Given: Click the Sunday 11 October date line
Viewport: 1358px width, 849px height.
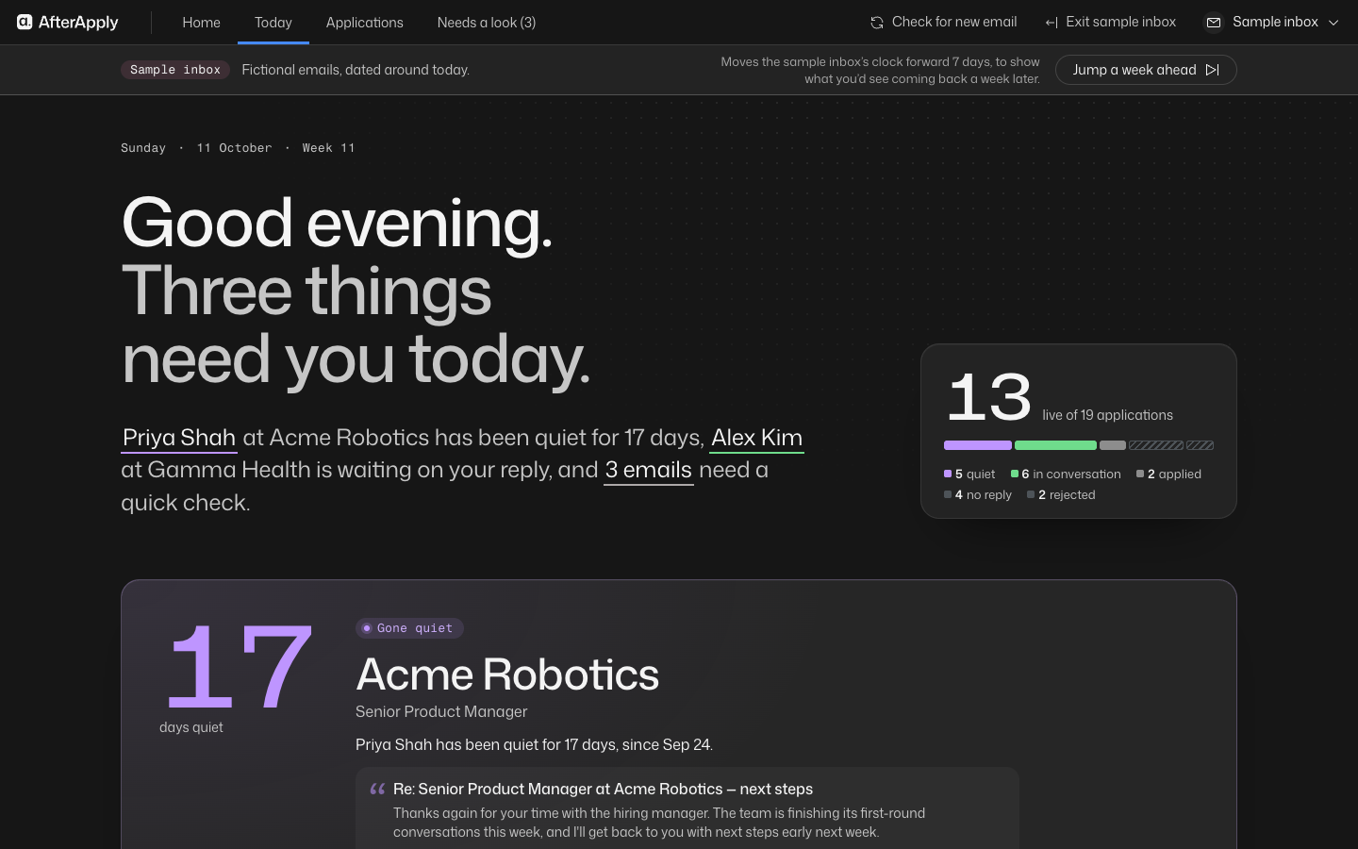Looking at the screenshot, I should coord(238,148).
